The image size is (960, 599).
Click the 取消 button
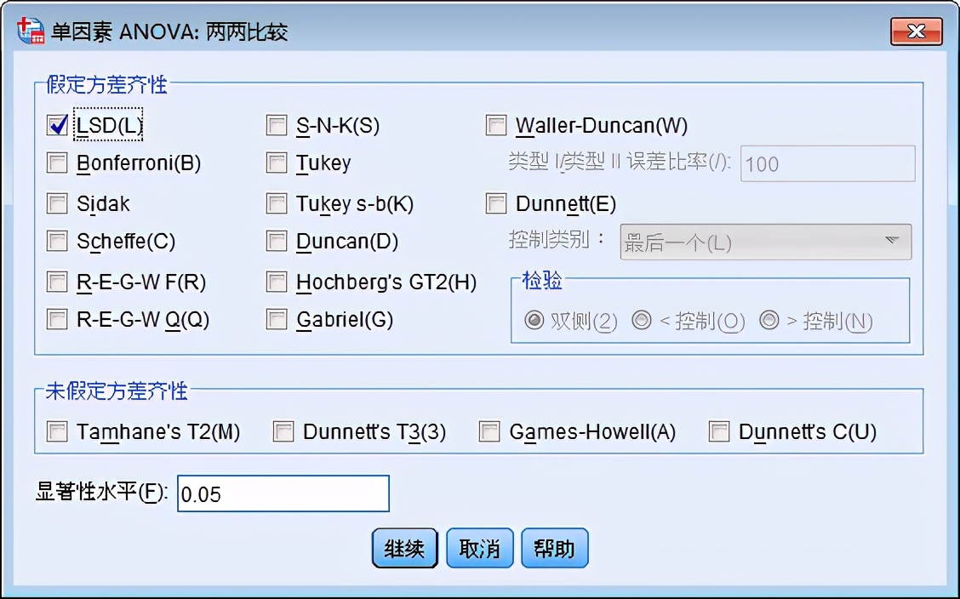(479, 548)
